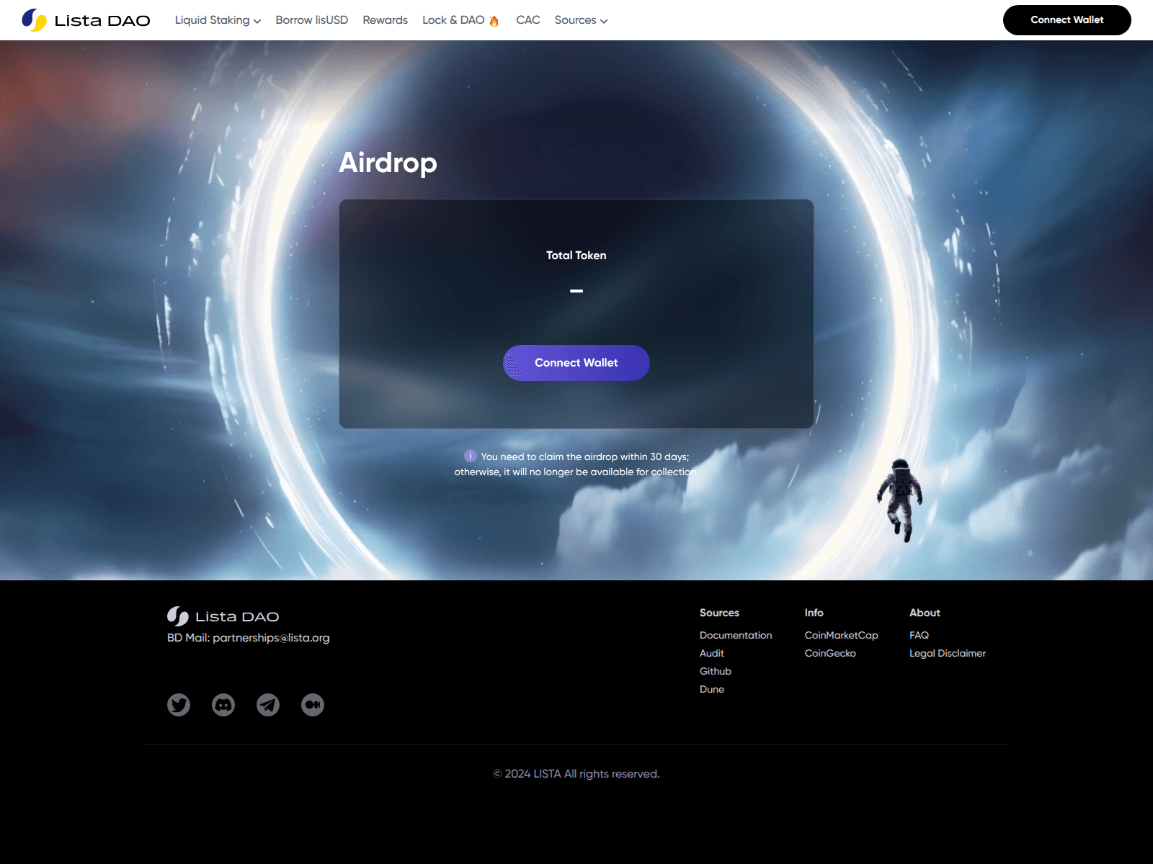The image size is (1153, 864).
Task: Open the Documentation link under Sources
Action: tap(736, 635)
